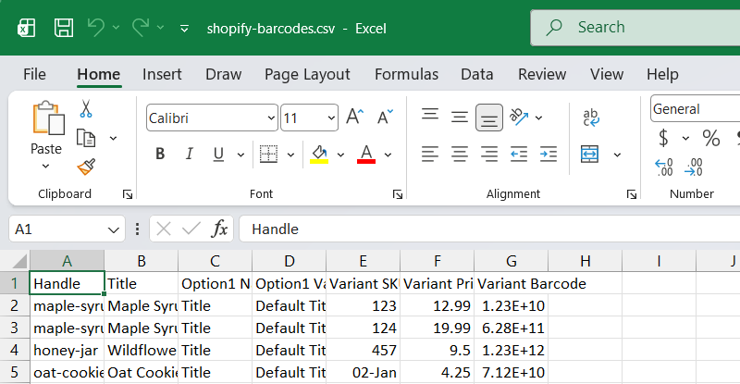Click the Redo arrow icon
The height and width of the screenshot is (384, 740).
click(x=141, y=28)
